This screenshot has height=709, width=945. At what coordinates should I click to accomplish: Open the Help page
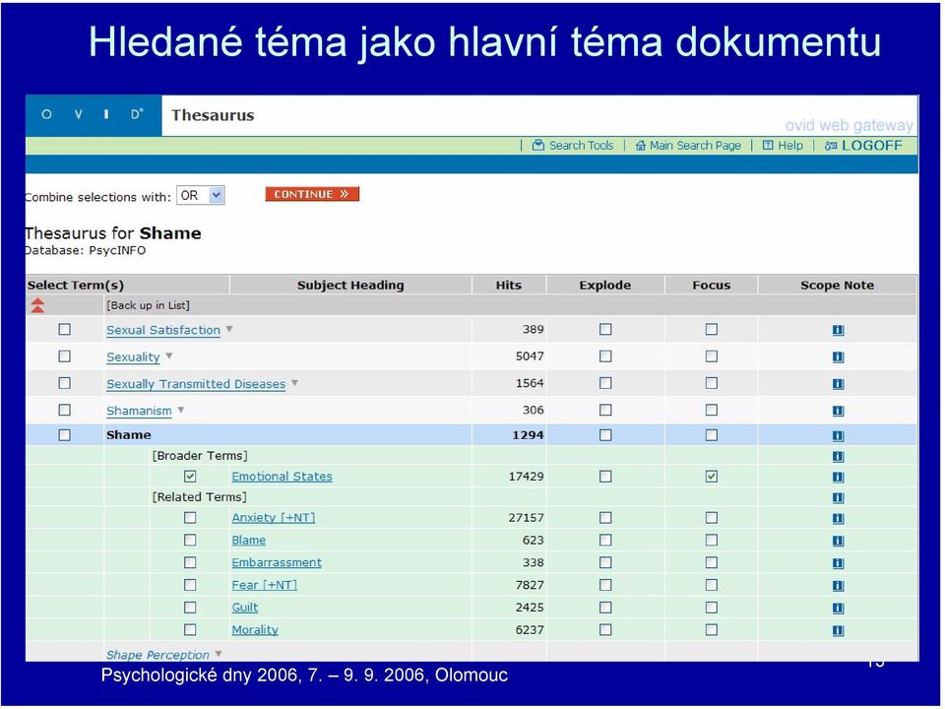783,146
